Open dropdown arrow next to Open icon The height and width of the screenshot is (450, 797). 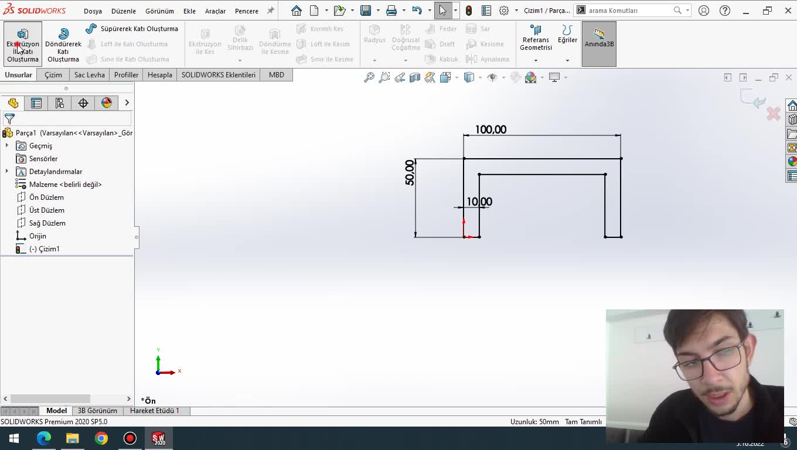tap(352, 11)
